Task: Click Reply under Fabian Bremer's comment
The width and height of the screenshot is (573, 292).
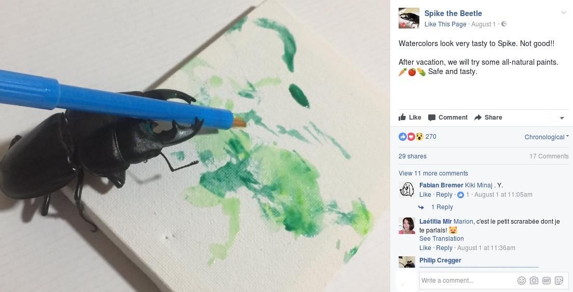Action: point(444,195)
